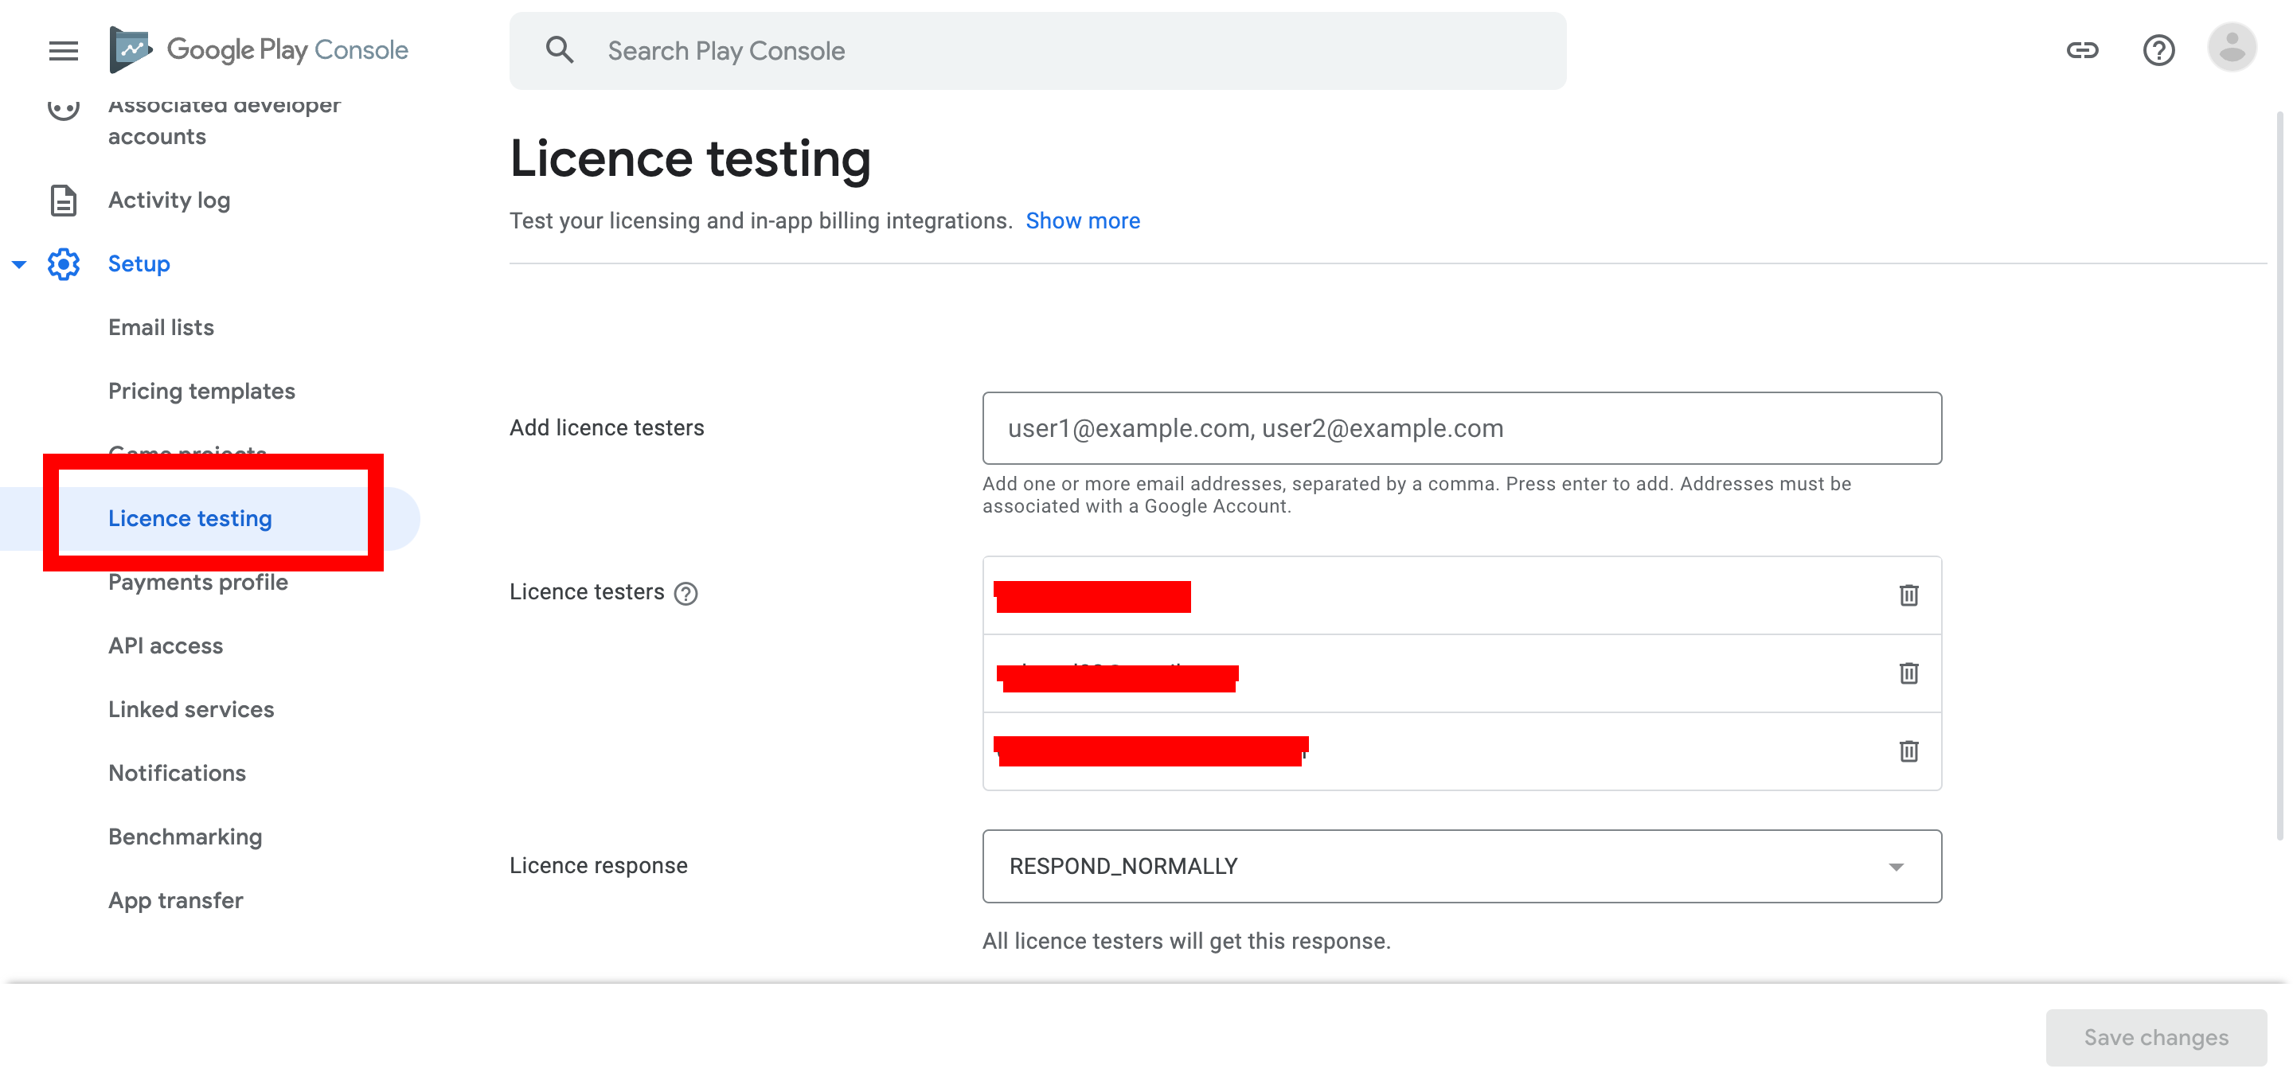Open the hamburger navigation menu
This screenshot has height=1092, width=2293.
point(63,51)
